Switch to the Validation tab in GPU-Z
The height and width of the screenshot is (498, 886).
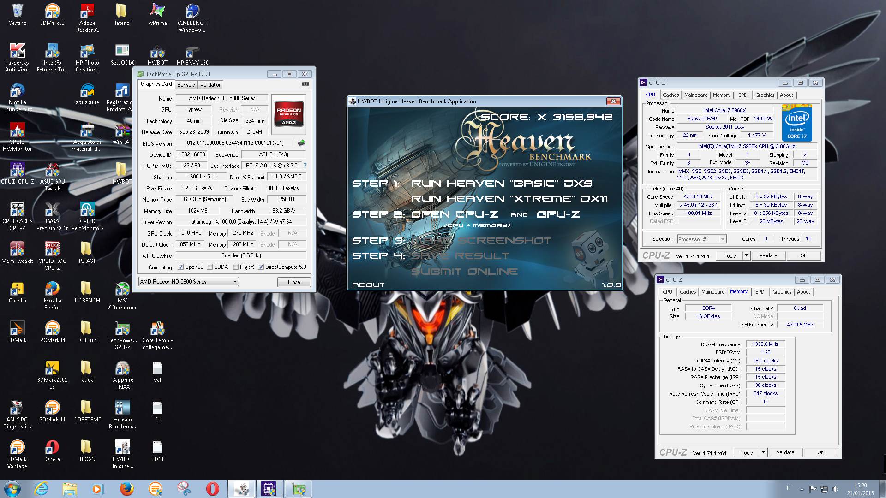[211, 85]
